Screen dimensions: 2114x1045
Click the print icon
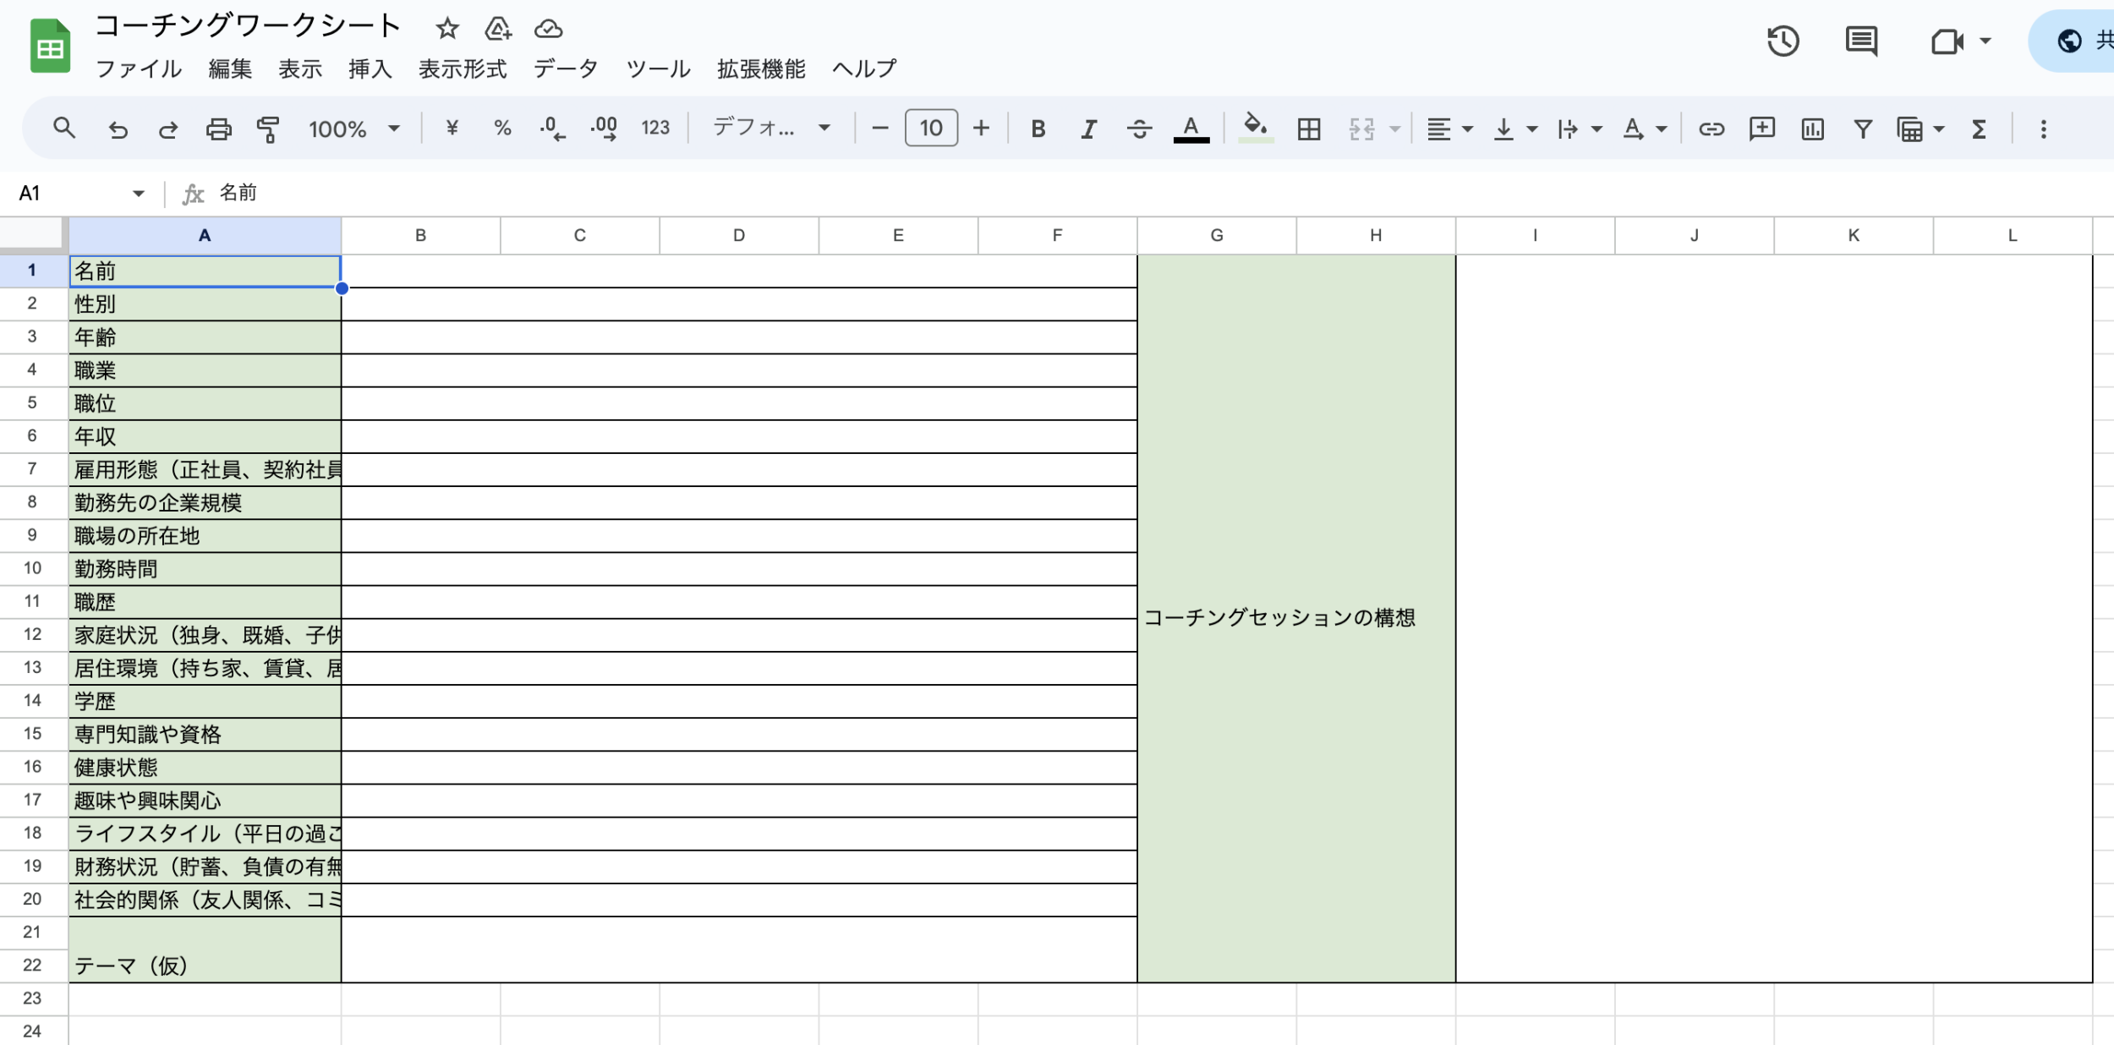[x=218, y=129]
